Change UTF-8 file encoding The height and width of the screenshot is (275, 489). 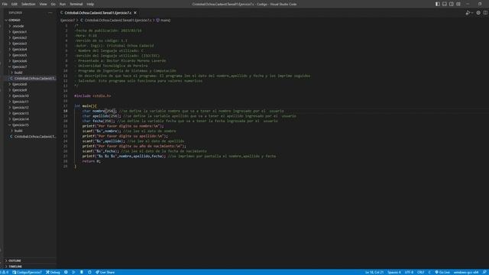tap(409, 272)
